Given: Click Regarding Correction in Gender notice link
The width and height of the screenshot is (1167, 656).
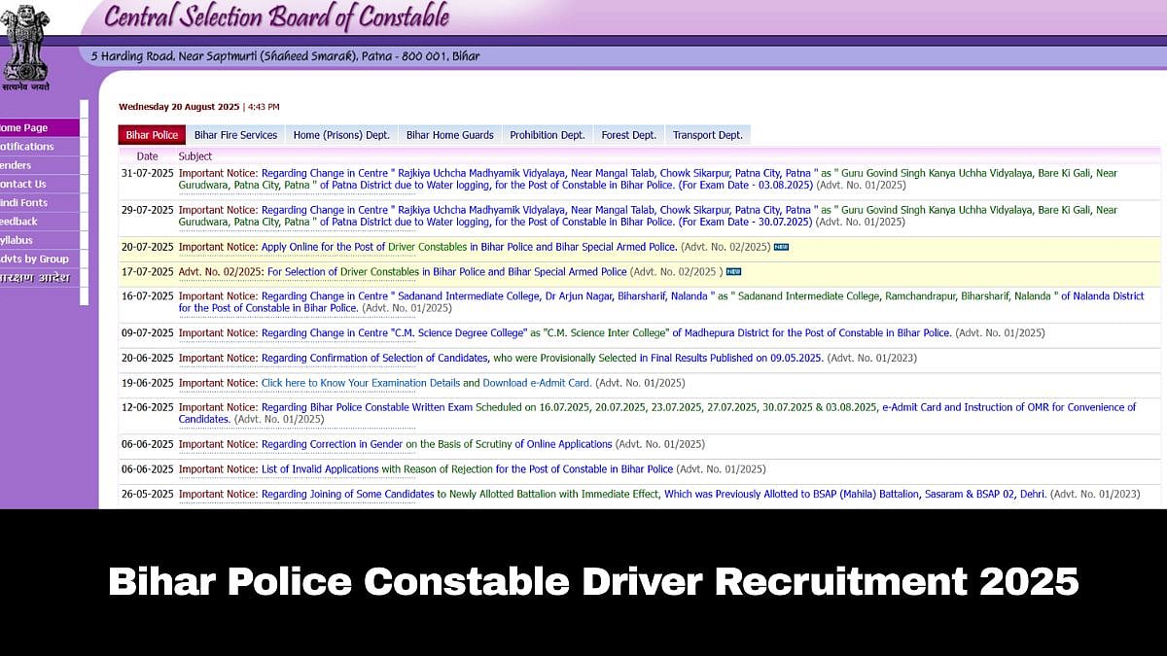Looking at the screenshot, I should click(x=332, y=444).
